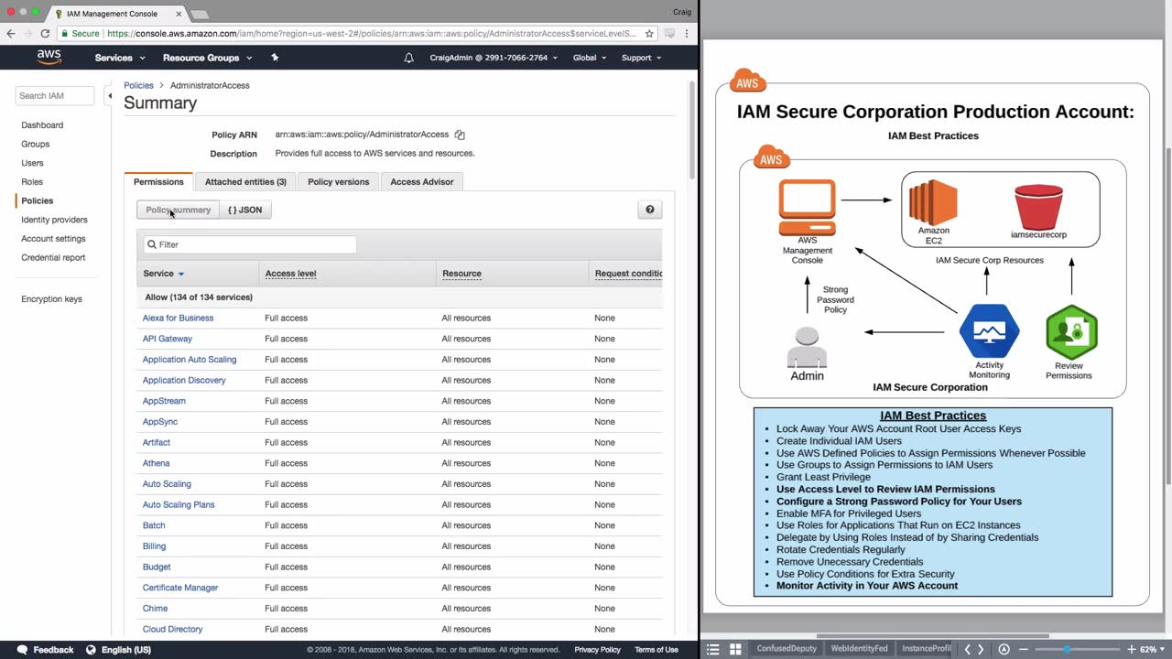Open Users in the IAM sidebar
The width and height of the screenshot is (1172, 659).
[x=32, y=163]
